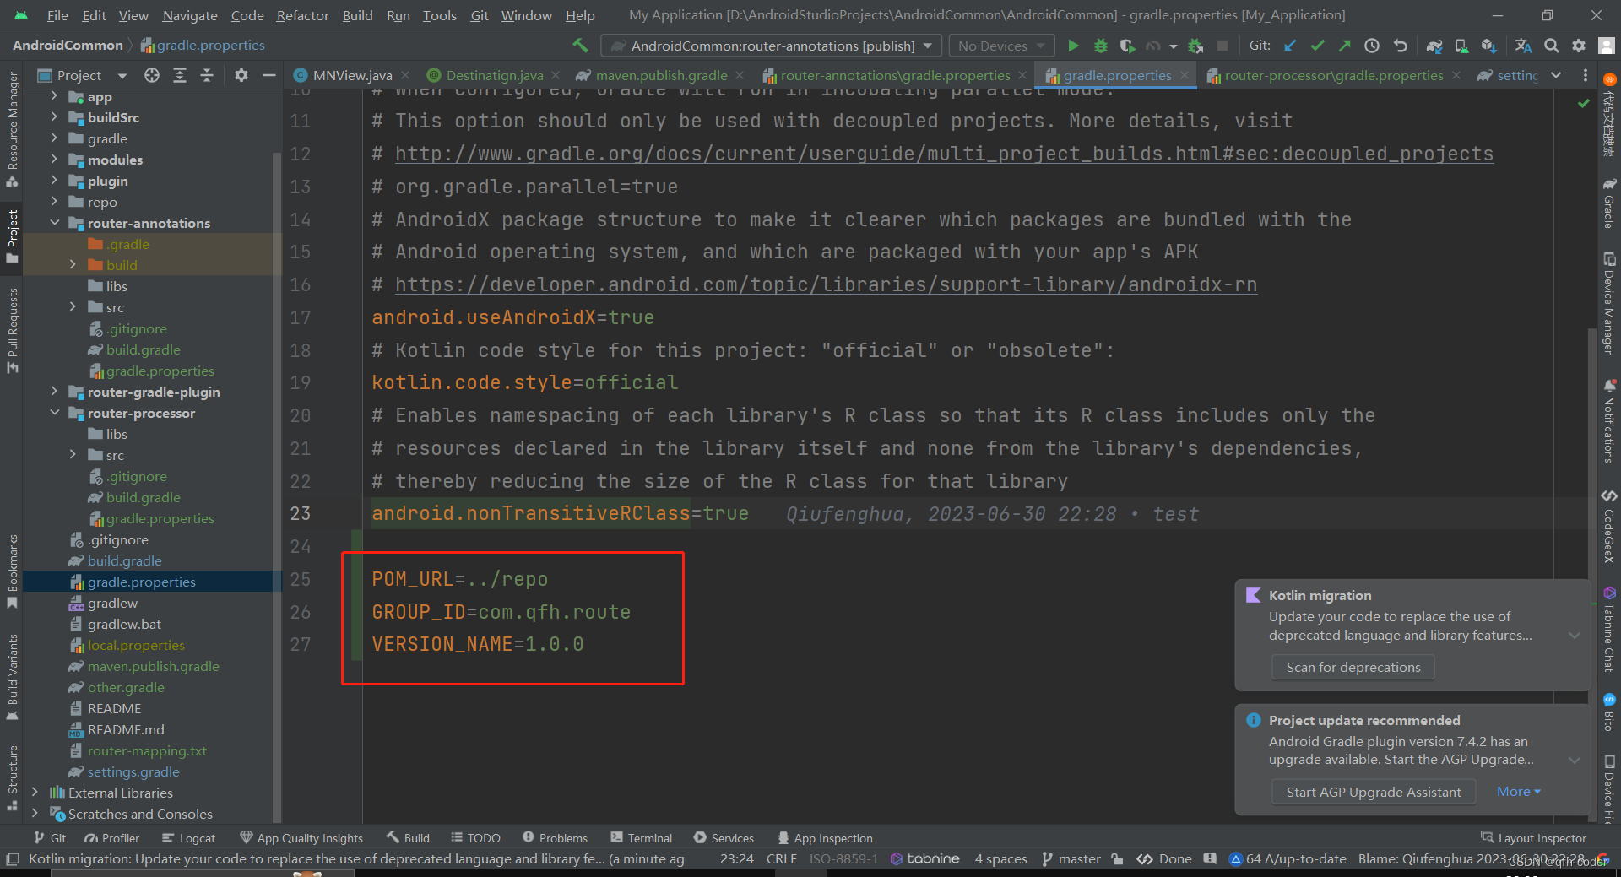Click the translate icon in toolbar

click(1523, 46)
